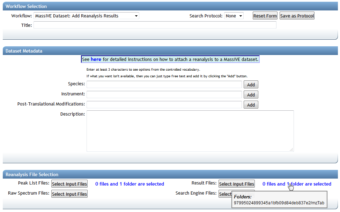Expand the Search Protocol dropdown
Image resolution: width=340 pixels, height=212 pixels.
click(234, 16)
